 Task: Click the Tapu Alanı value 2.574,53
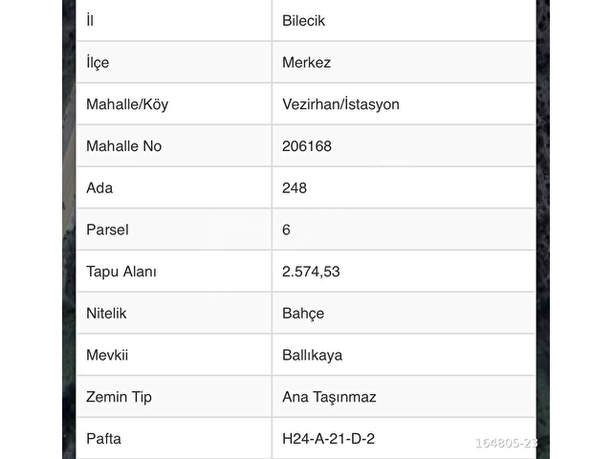tap(311, 272)
